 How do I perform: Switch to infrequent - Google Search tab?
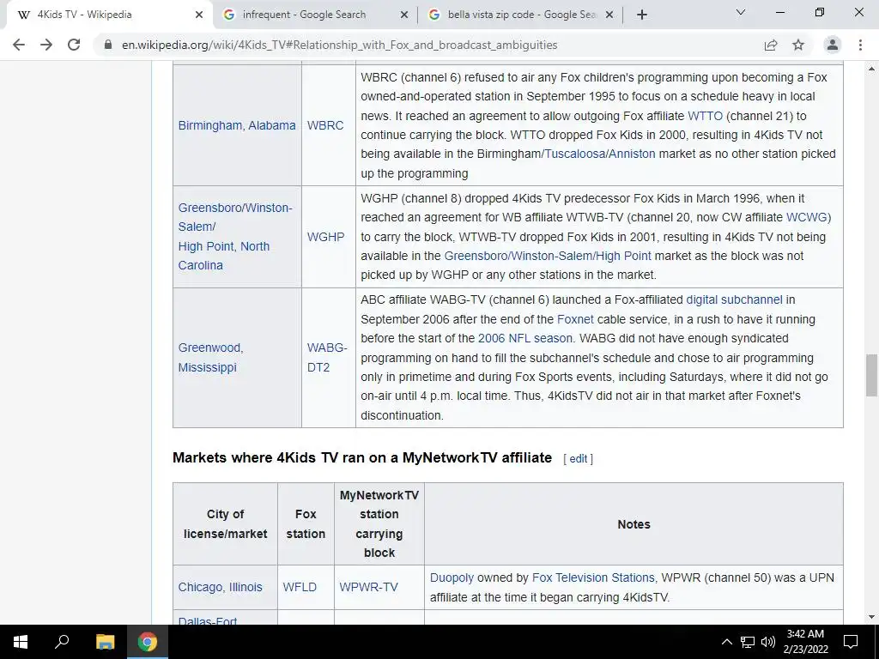314,15
